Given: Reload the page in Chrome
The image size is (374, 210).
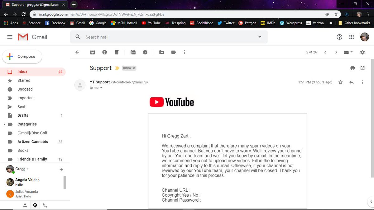Looking at the screenshot, I should 23,14.
